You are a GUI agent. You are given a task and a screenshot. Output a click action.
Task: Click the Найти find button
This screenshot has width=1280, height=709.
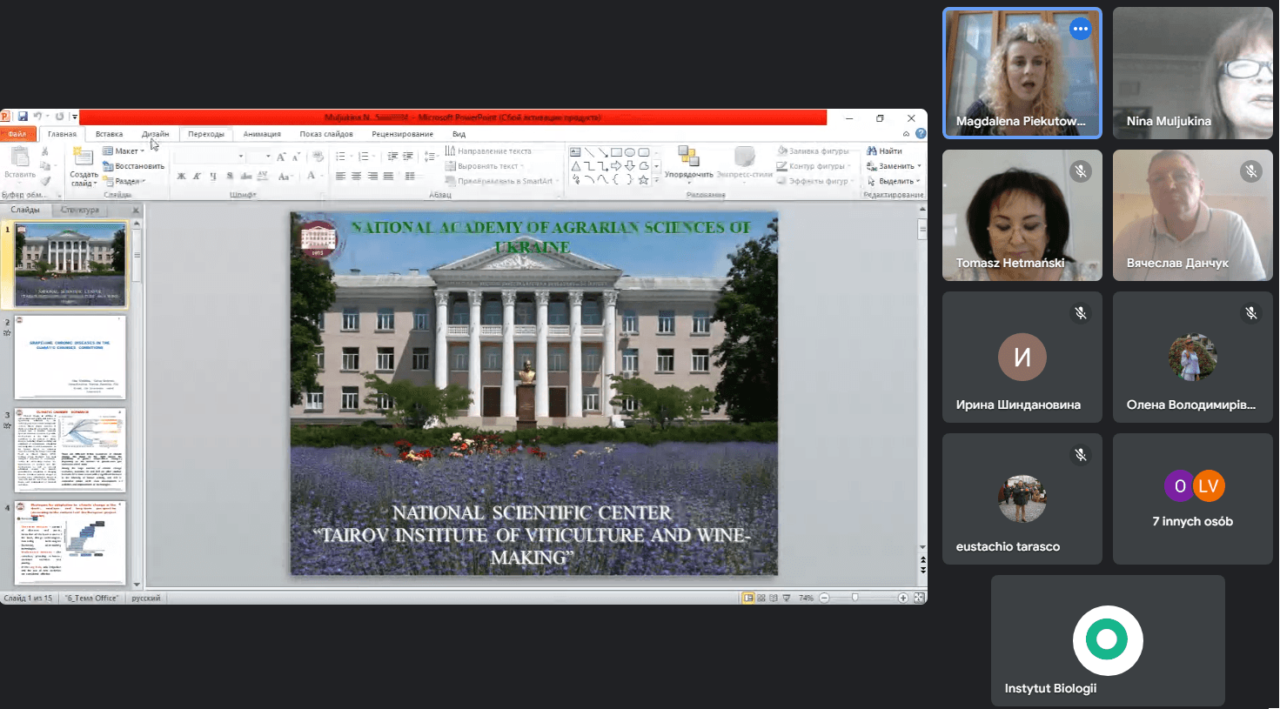(x=884, y=151)
